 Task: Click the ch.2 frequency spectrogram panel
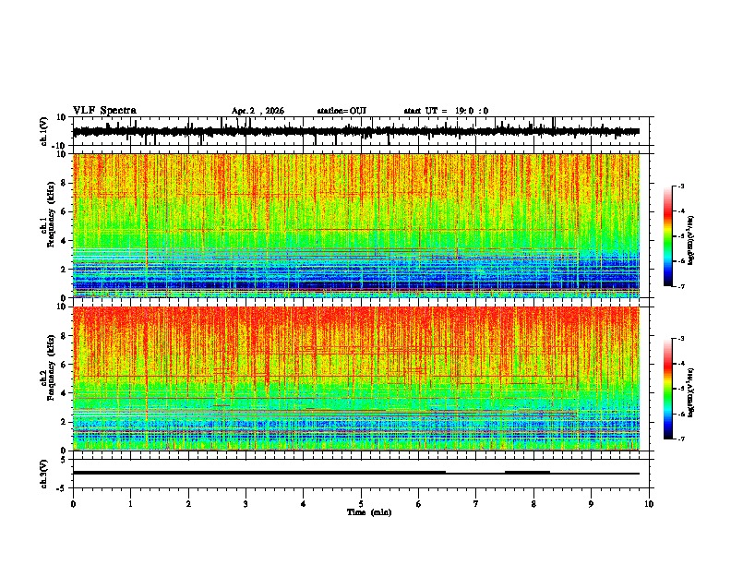[356, 379]
